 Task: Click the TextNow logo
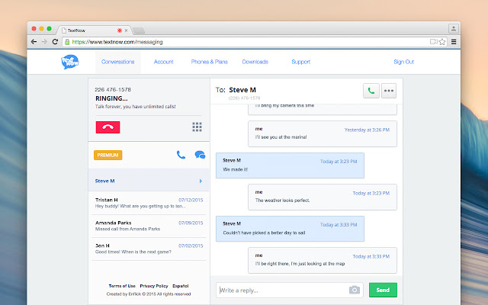click(70, 62)
